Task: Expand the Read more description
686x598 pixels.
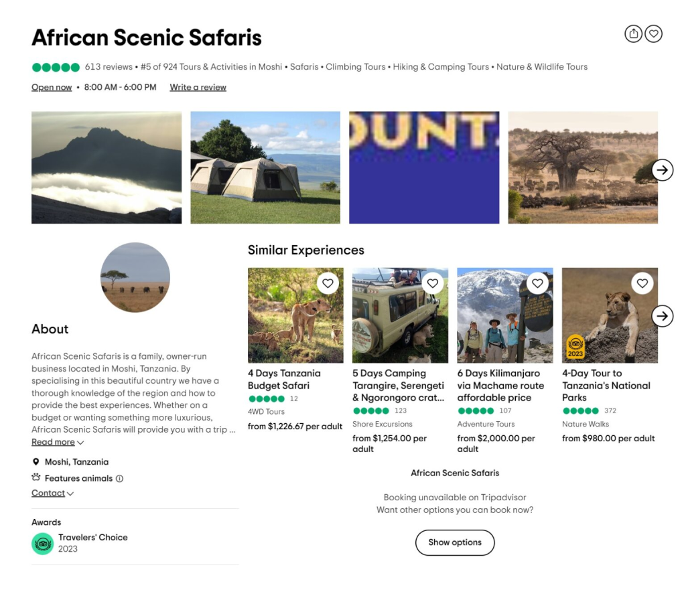Action: [58, 442]
